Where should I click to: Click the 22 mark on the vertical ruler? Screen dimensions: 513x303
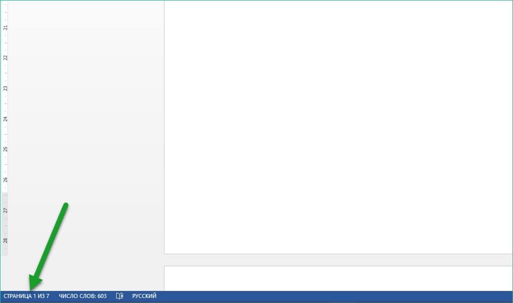coord(5,58)
